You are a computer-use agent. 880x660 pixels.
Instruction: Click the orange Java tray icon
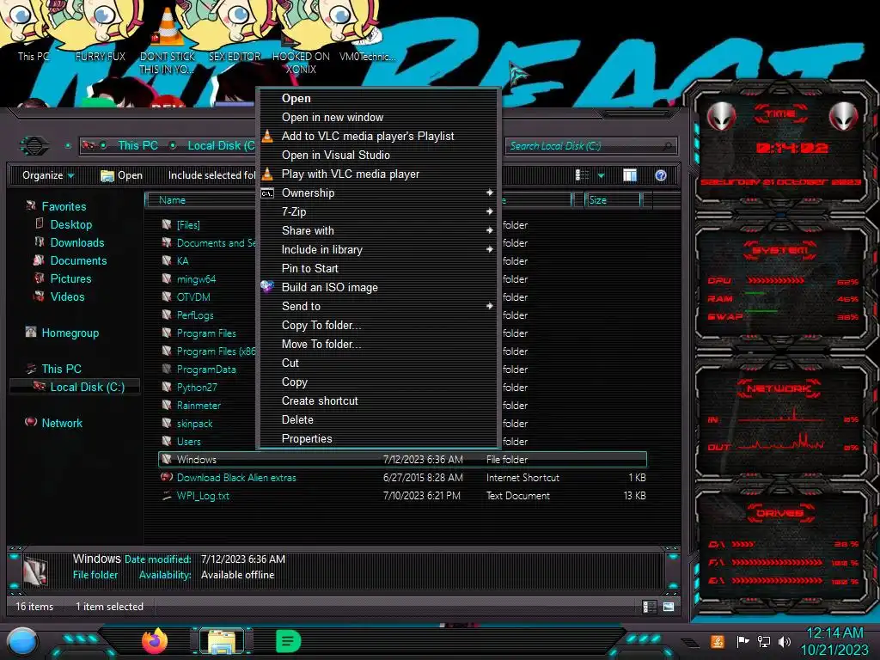tap(718, 641)
